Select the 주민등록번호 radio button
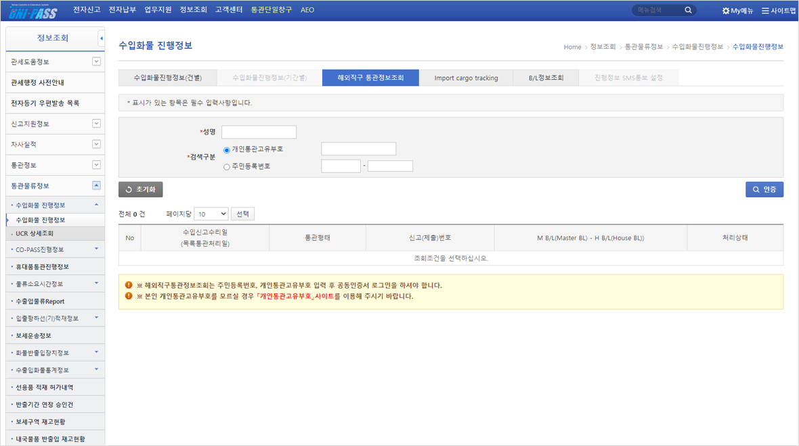Viewport: 799px width, 446px height. 227,166
